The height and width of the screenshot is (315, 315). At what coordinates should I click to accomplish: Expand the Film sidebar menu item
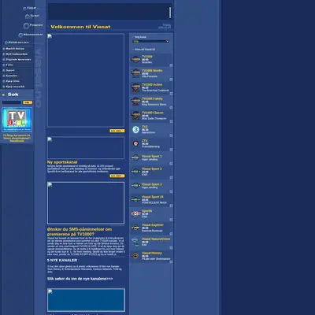(9, 65)
